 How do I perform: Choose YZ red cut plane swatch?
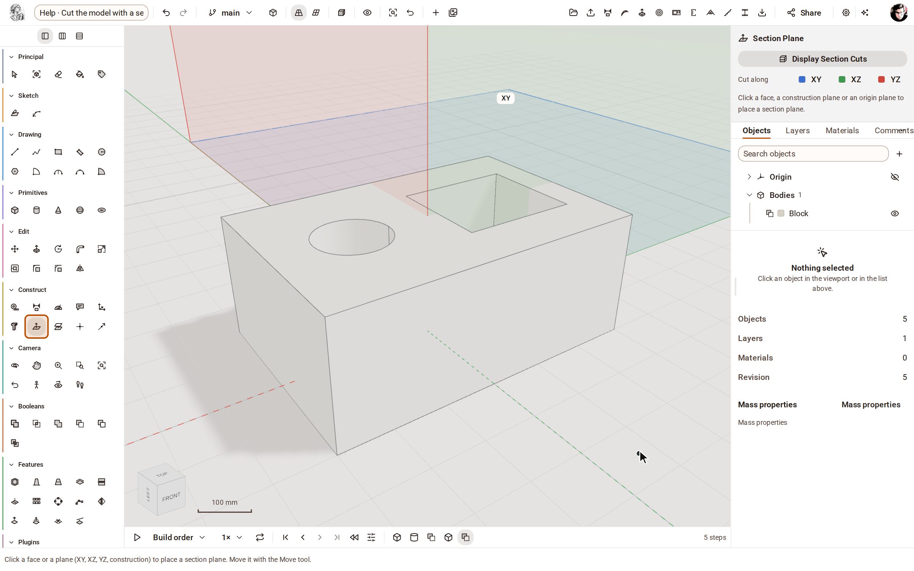point(881,79)
